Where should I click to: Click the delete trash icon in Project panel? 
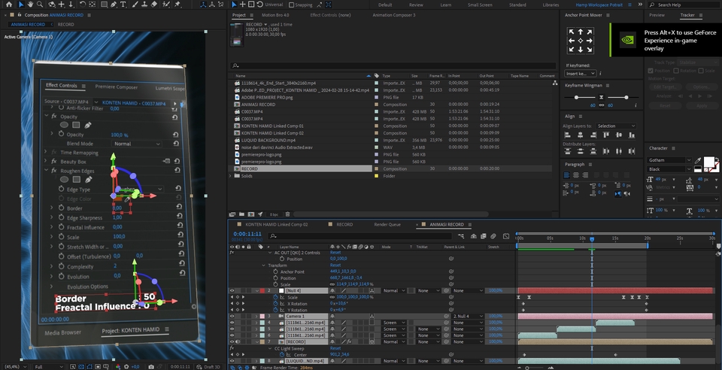tap(287, 214)
